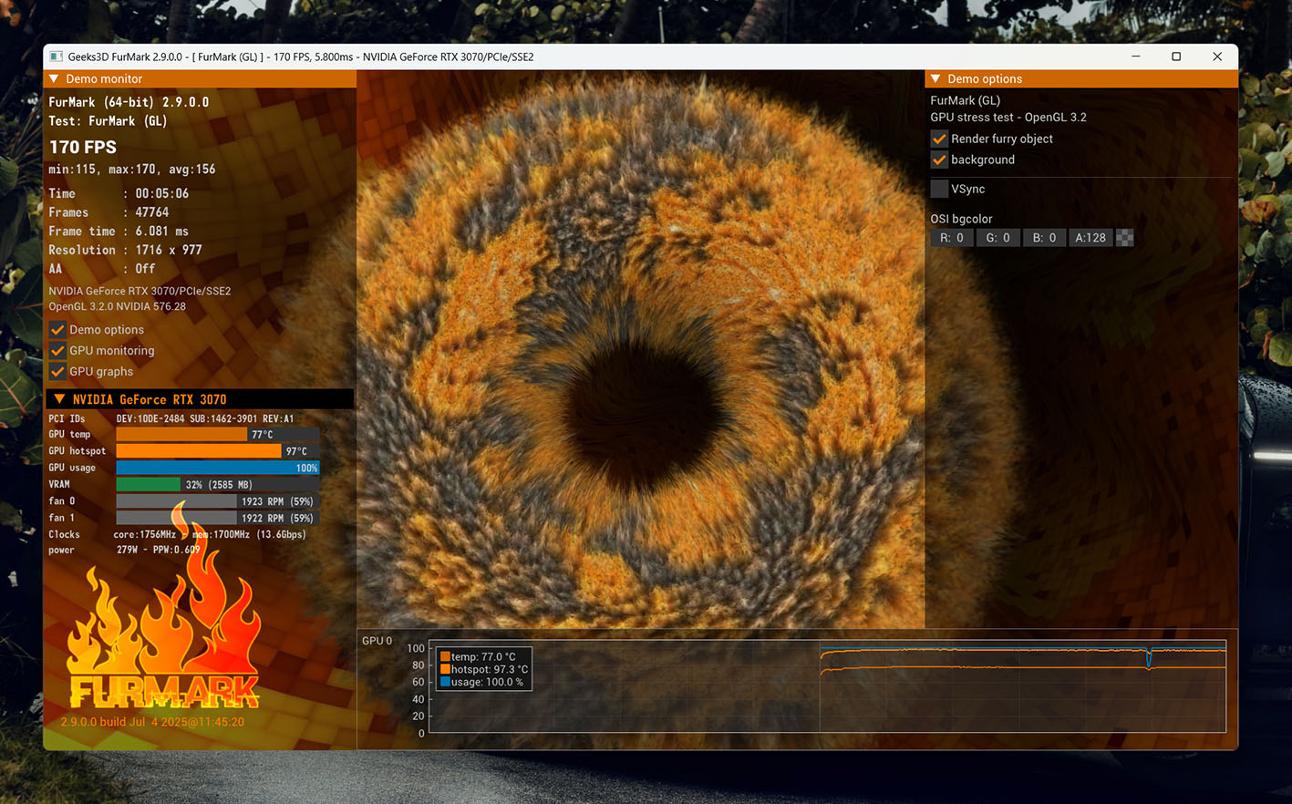Click the A:128 alpha field
Image resolution: width=1292 pixels, height=804 pixels.
point(1090,238)
